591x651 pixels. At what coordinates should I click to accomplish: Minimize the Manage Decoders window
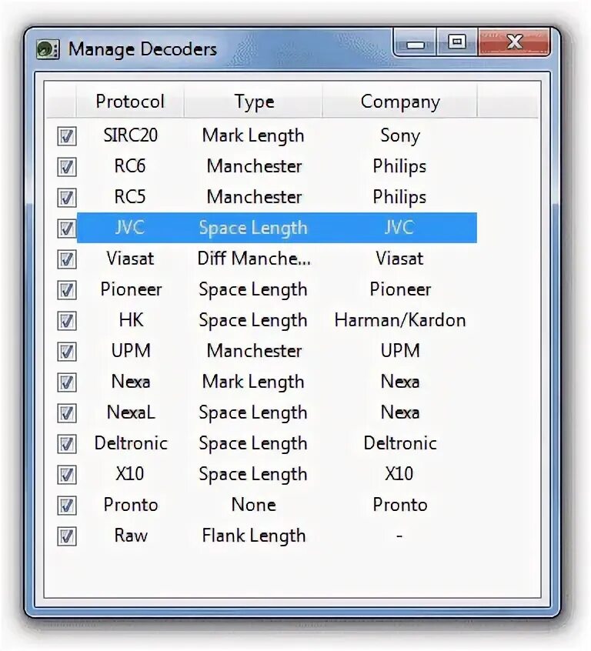[x=415, y=43]
